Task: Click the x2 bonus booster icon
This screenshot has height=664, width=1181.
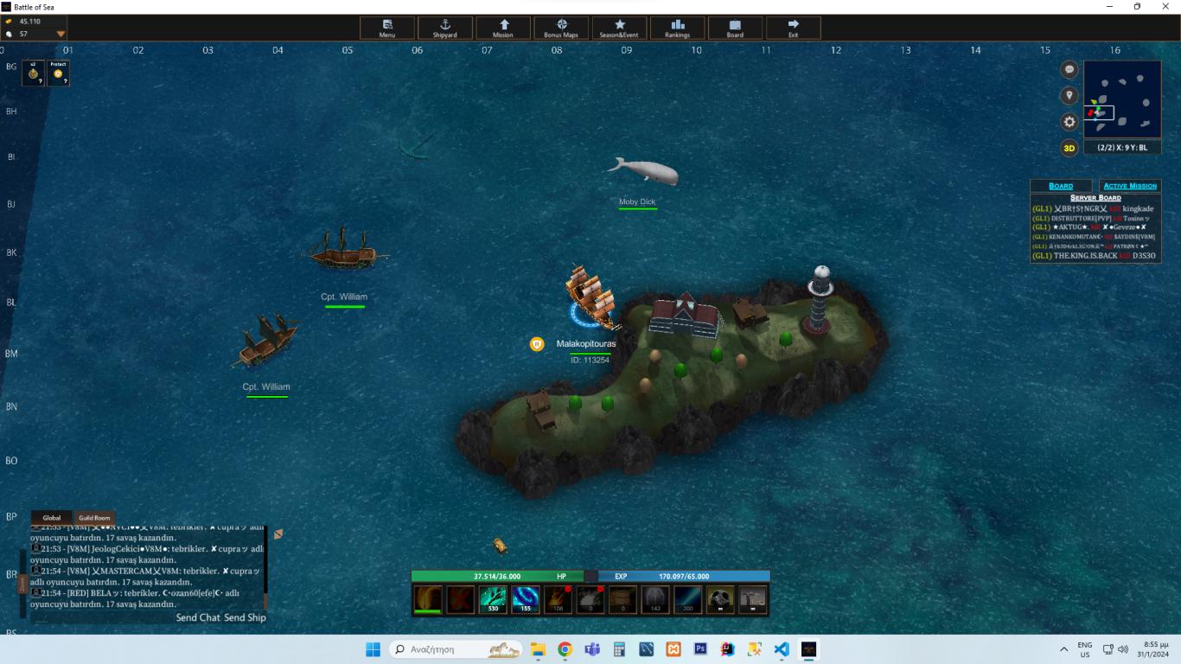Action: coord(33,73)
